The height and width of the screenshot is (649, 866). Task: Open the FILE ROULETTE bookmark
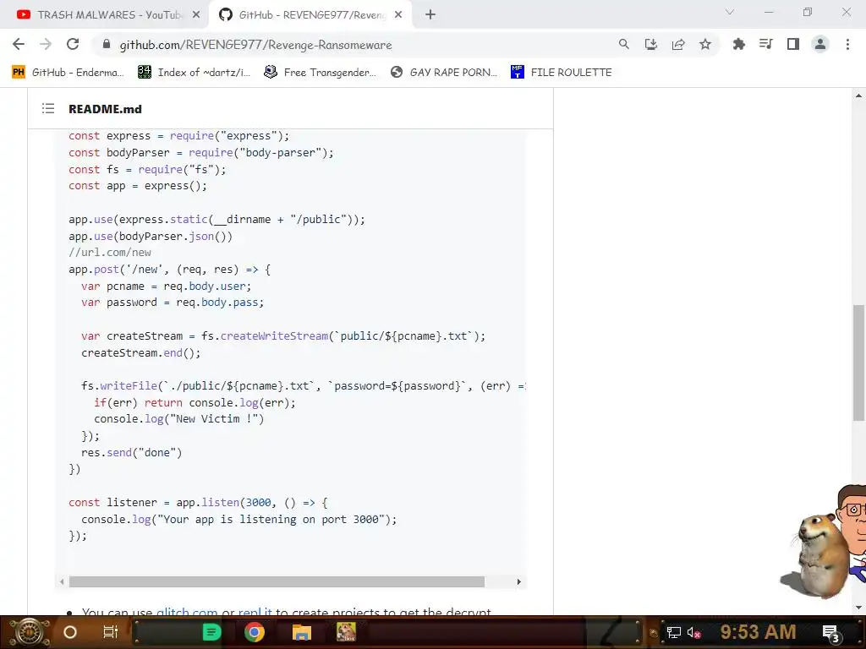(x=562, y=73)
